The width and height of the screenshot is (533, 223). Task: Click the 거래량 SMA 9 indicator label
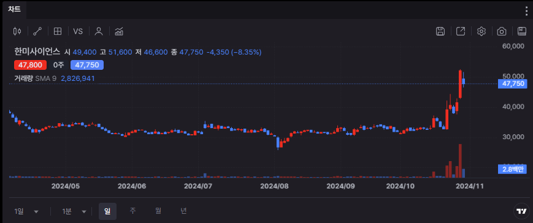coord(36,78)
